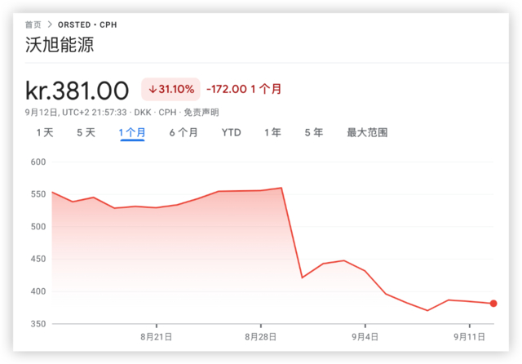Show the 6个月 chart range
This screenshot has width=522, height=364.
click(184, 132)
